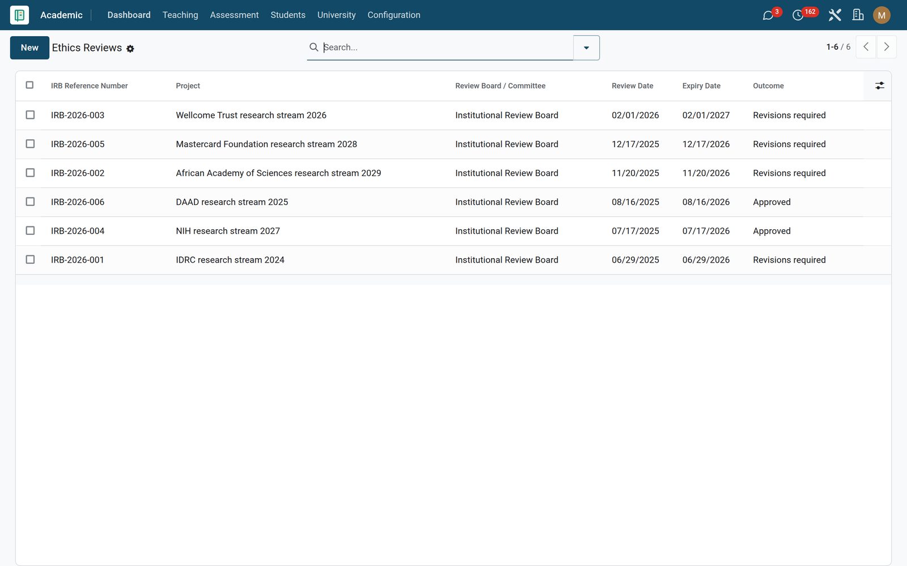Click the search magnifier icon
The height and width of the screenshot is (566, 907).
pyautogui.click(x=313, y=47)
